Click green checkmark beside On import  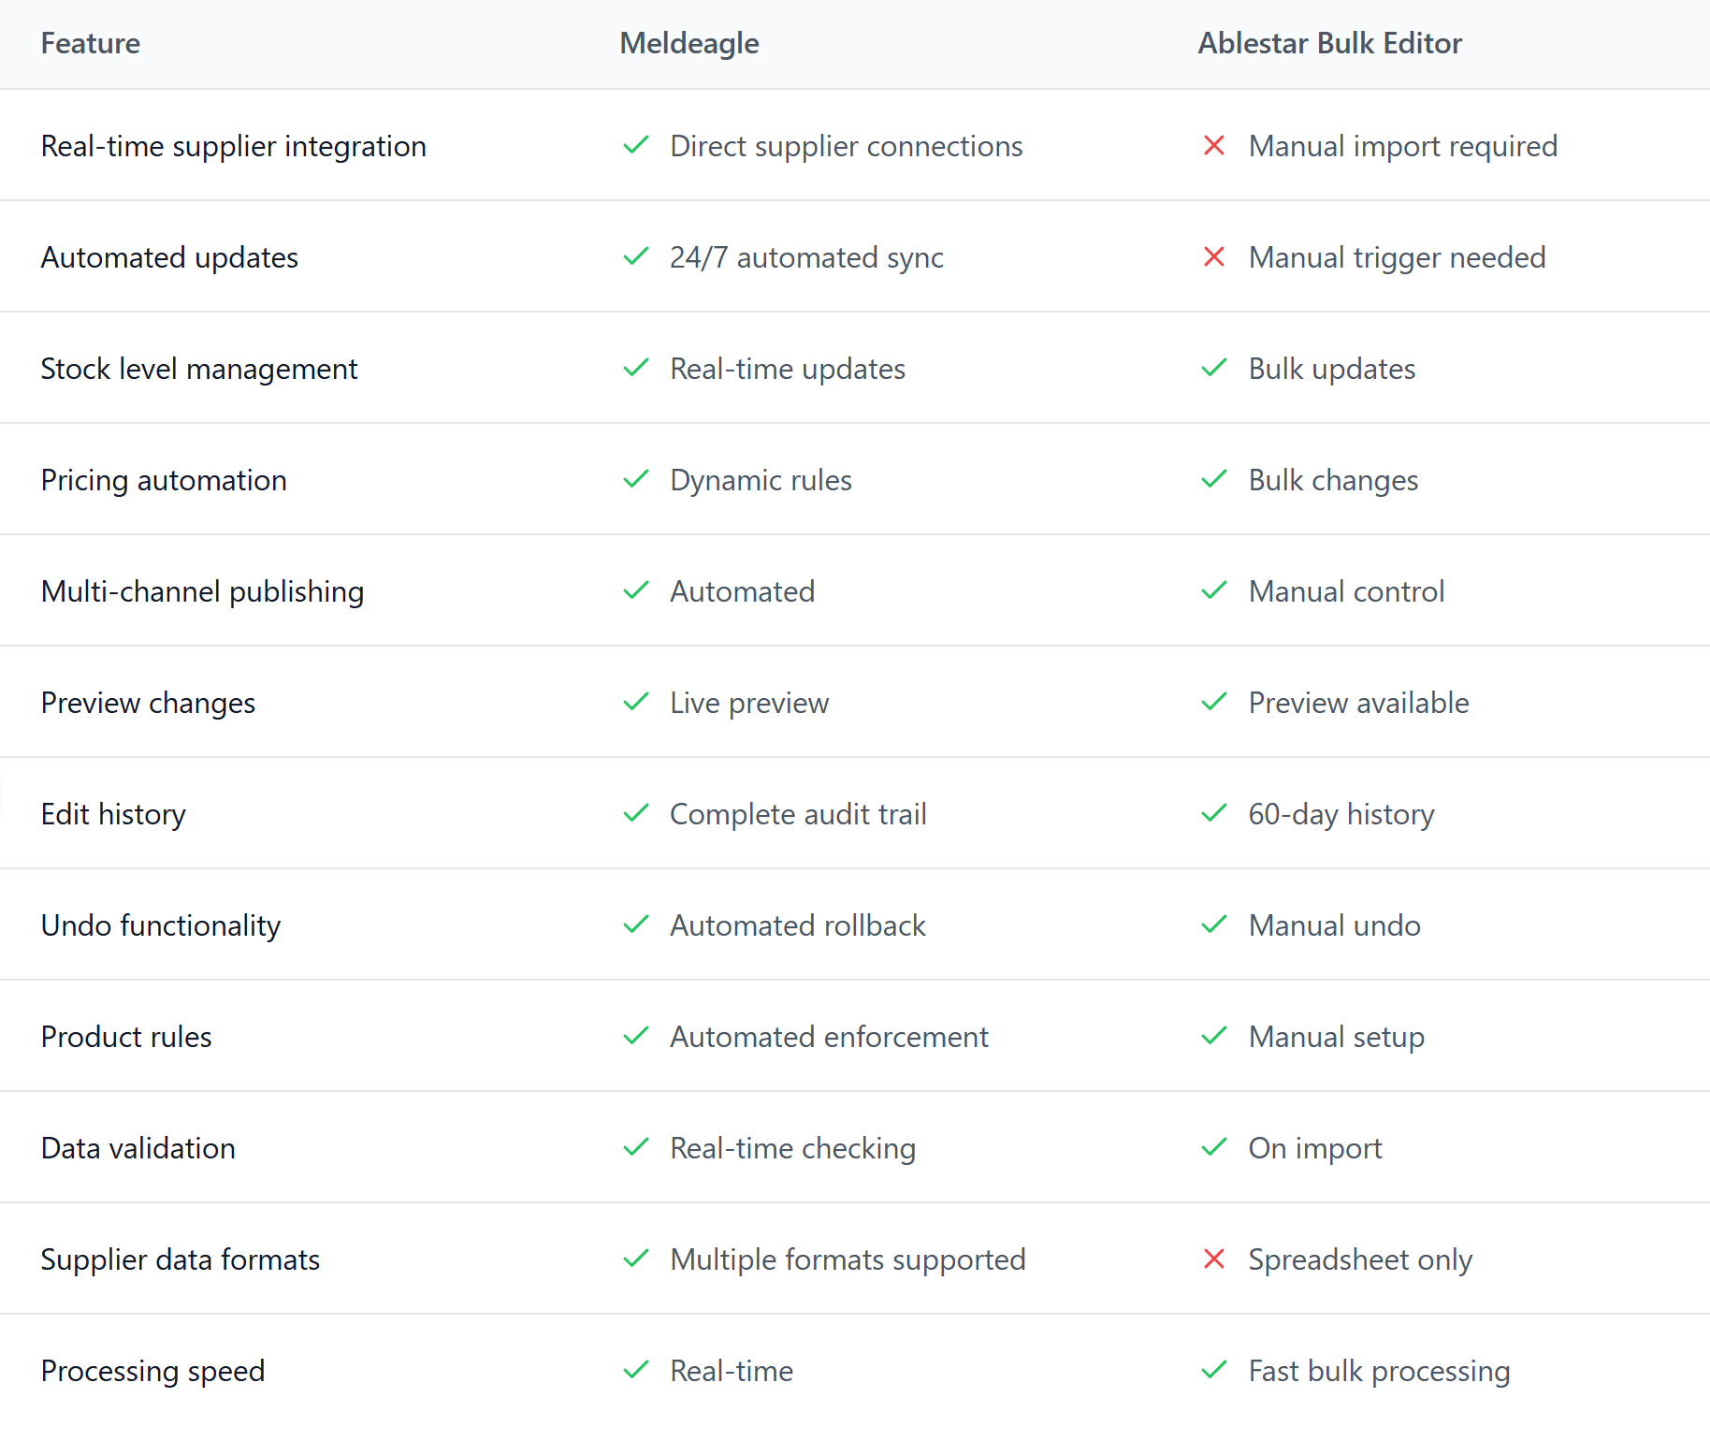click(x=1214, y=1148)
